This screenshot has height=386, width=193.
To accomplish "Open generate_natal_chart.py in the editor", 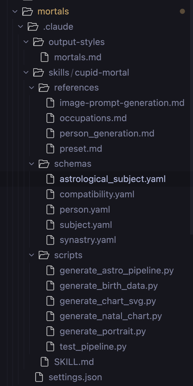I will 111,316.
